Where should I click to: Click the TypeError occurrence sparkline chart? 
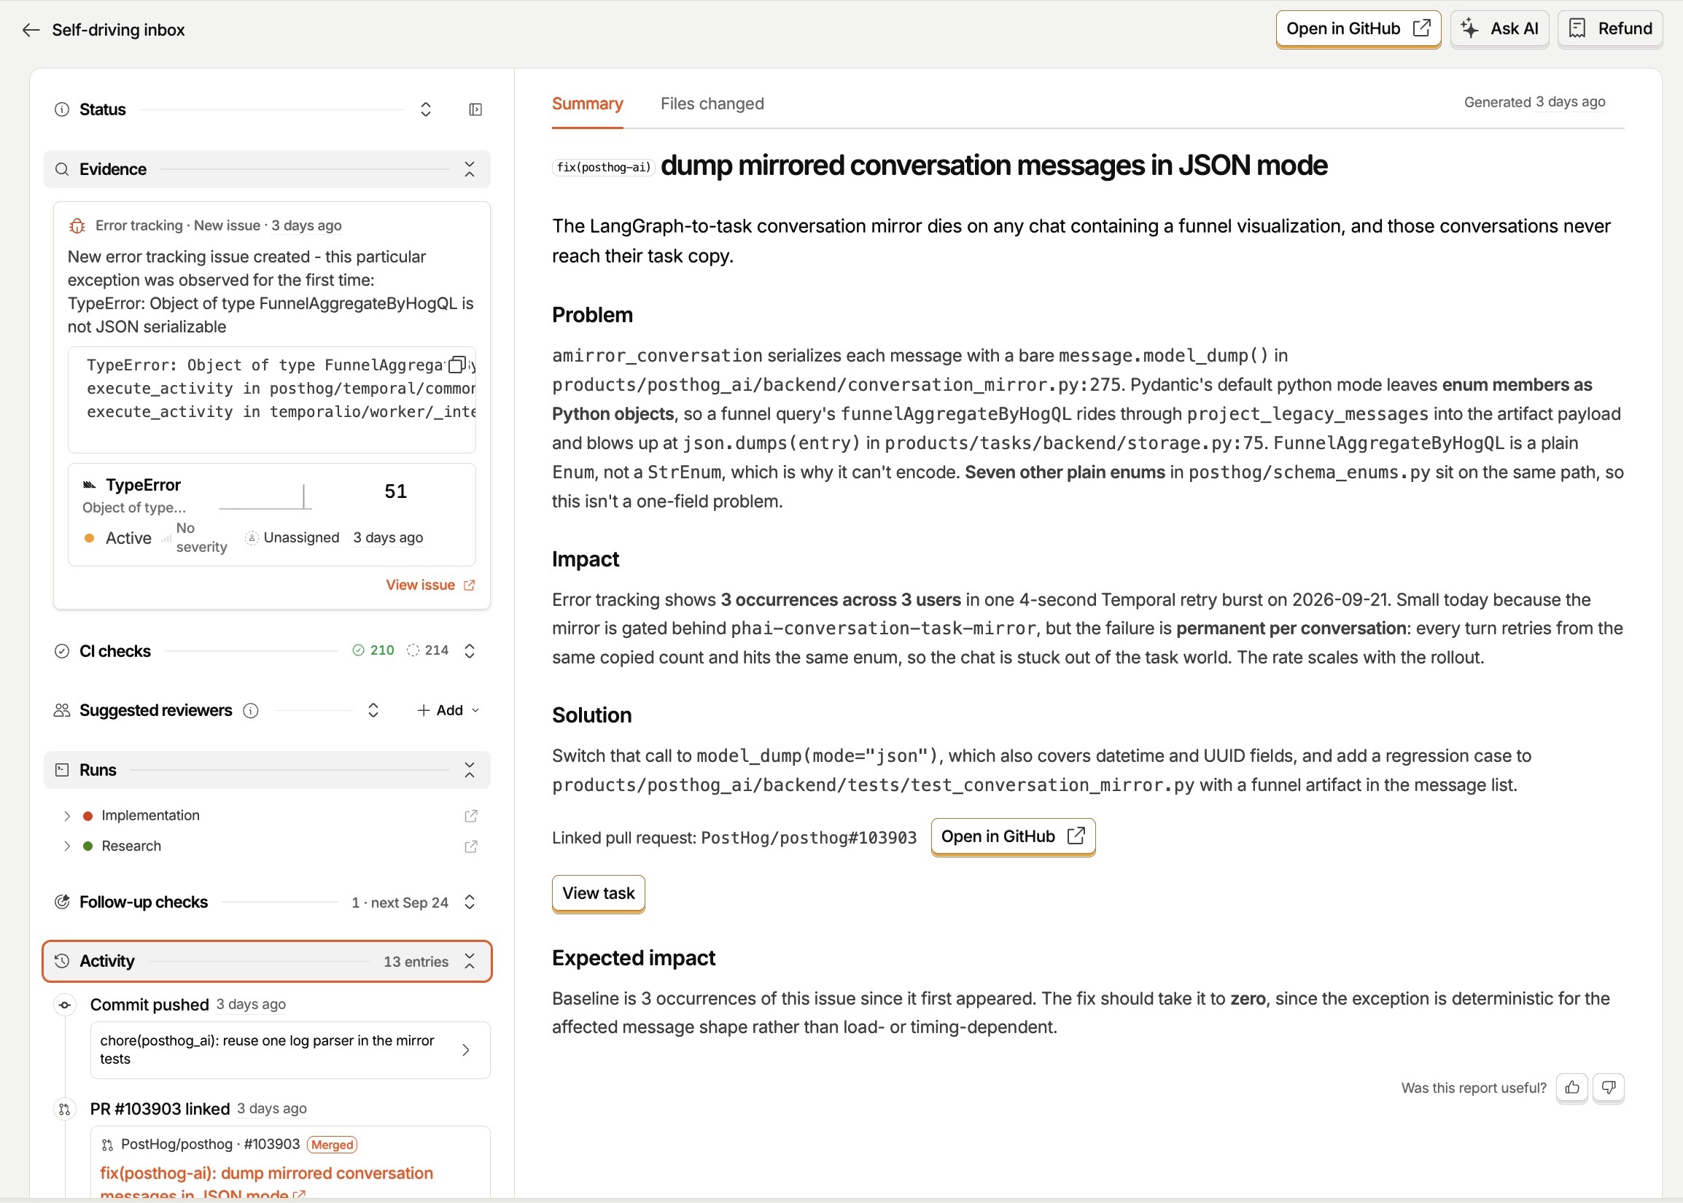coord(265,497)
